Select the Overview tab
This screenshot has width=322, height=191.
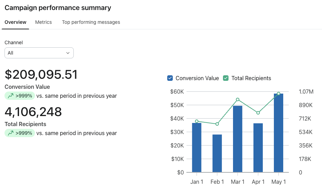15,22
